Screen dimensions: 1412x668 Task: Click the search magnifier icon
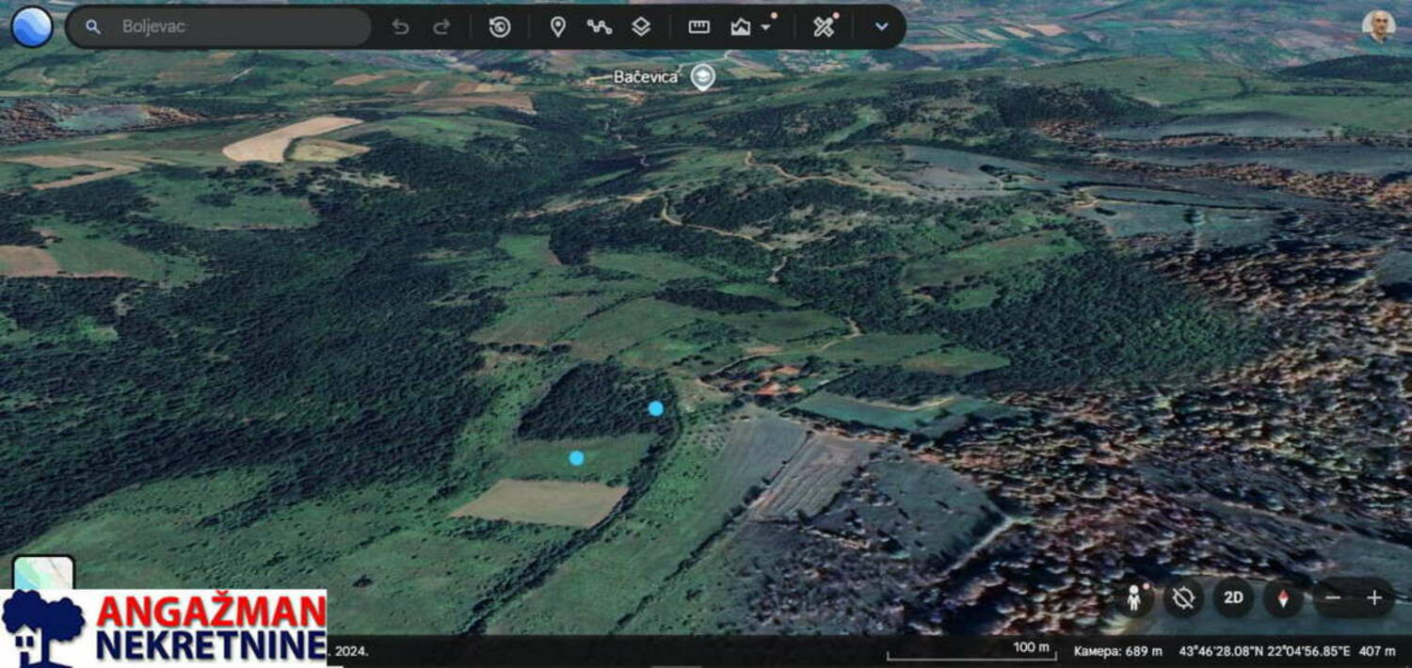[92, 26]
